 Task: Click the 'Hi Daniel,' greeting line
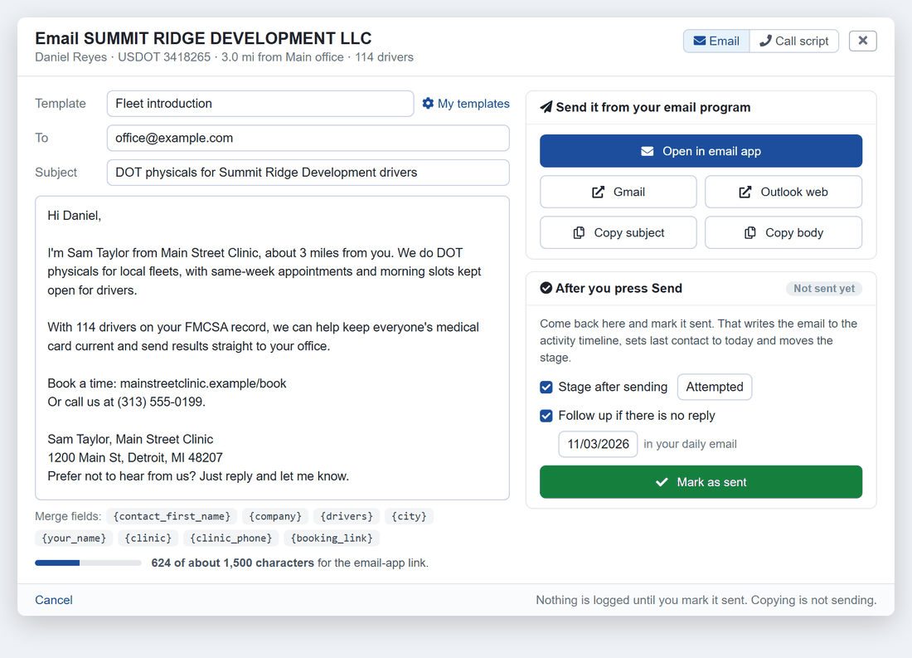(75, 216)
